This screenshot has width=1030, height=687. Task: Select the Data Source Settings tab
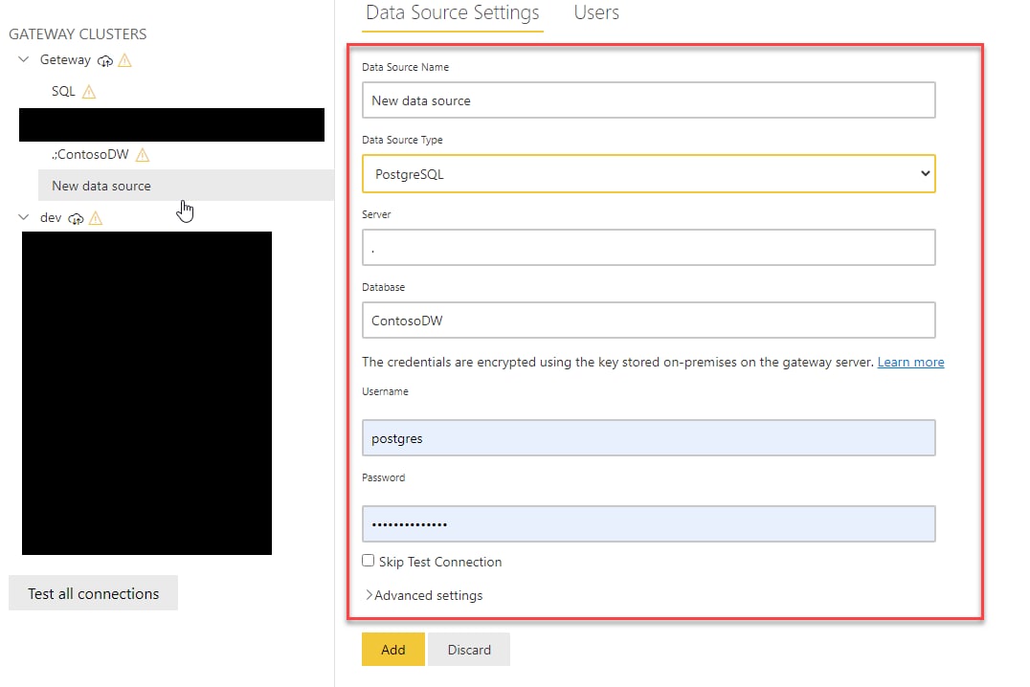452,12
